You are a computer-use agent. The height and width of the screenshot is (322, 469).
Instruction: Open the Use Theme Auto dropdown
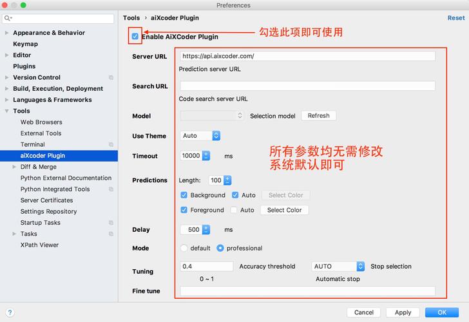(201, 136)
